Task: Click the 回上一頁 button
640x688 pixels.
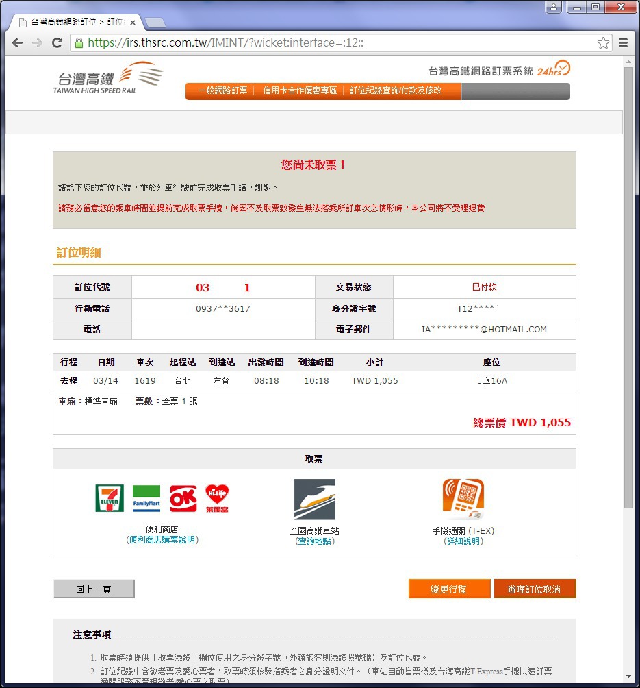Action: tap(94, 589)
